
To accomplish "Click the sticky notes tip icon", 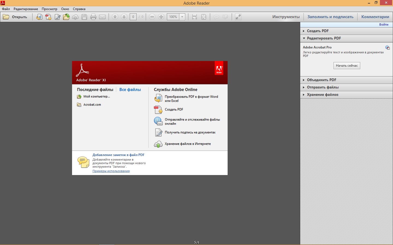I will point(83,162).
